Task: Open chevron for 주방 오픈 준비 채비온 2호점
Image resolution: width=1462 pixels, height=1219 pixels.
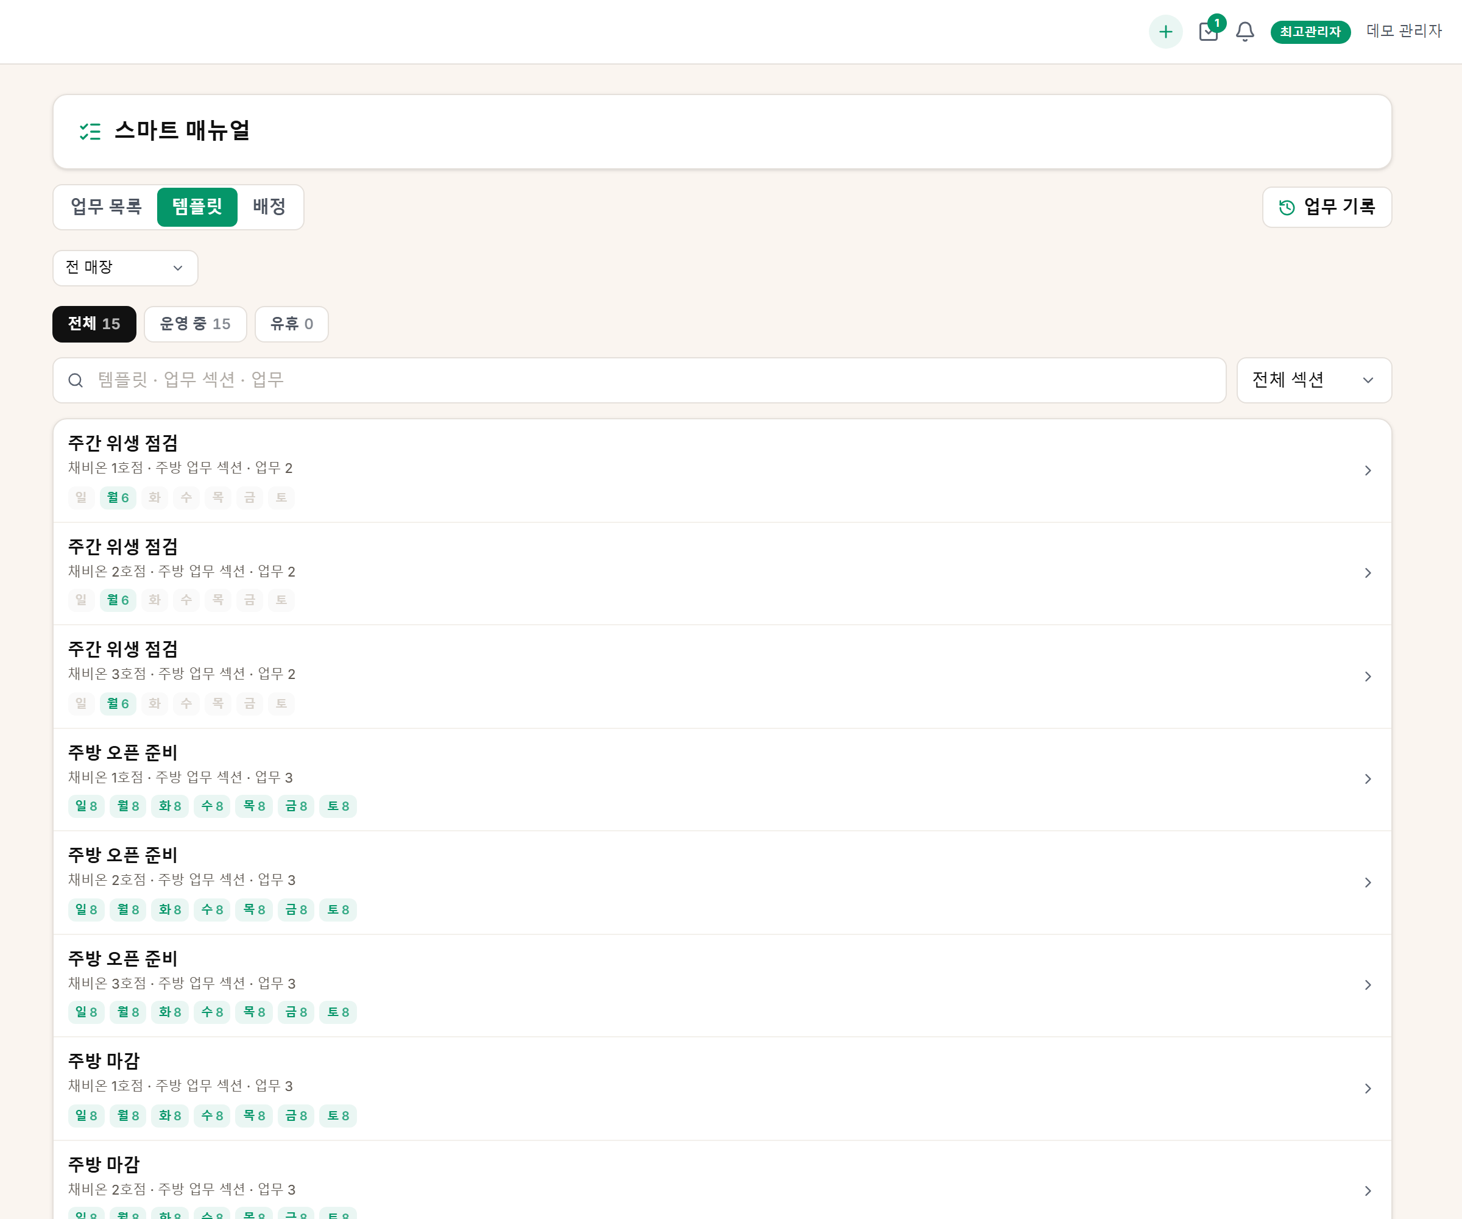Action: click(x=1368, y=883)
